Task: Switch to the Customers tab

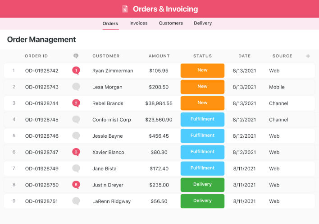Action: coord(171,23)
